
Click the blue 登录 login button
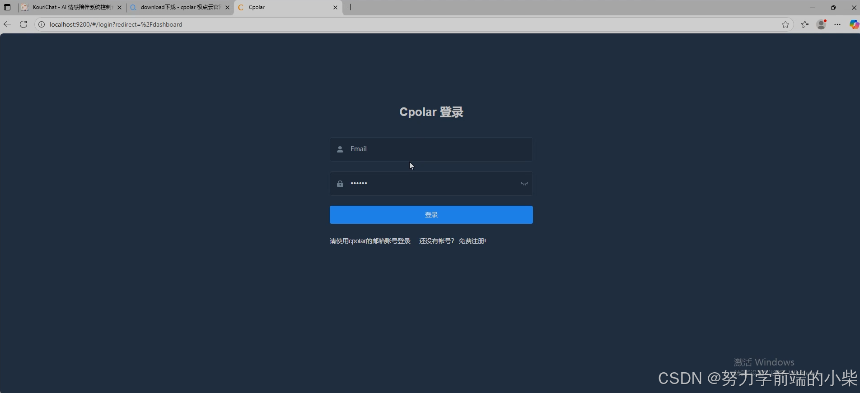click(x=431, y=215)
